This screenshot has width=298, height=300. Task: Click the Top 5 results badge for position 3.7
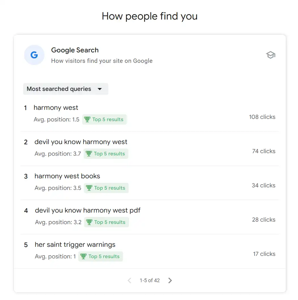pos(106,154)
